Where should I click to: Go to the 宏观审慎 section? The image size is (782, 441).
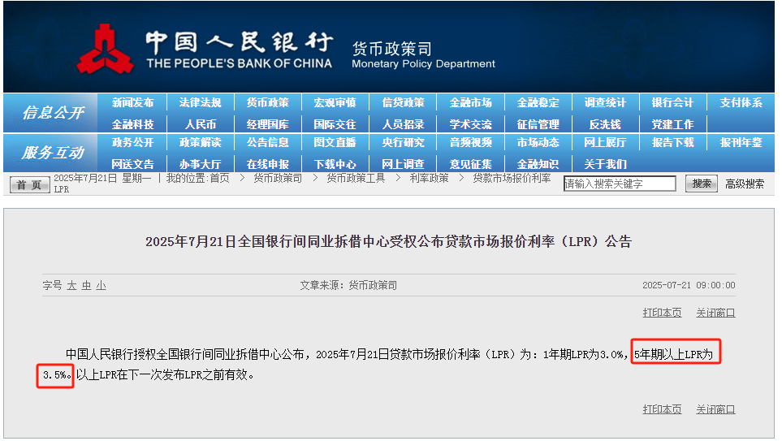point(335,103)
